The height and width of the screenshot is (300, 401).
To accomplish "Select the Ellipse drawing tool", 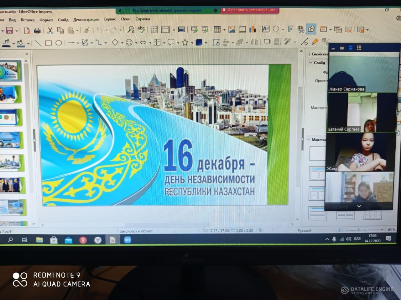I will [x=59, y=43].
